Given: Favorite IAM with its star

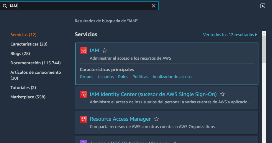Looking at the screenshot, I should (x=104, y=51).
